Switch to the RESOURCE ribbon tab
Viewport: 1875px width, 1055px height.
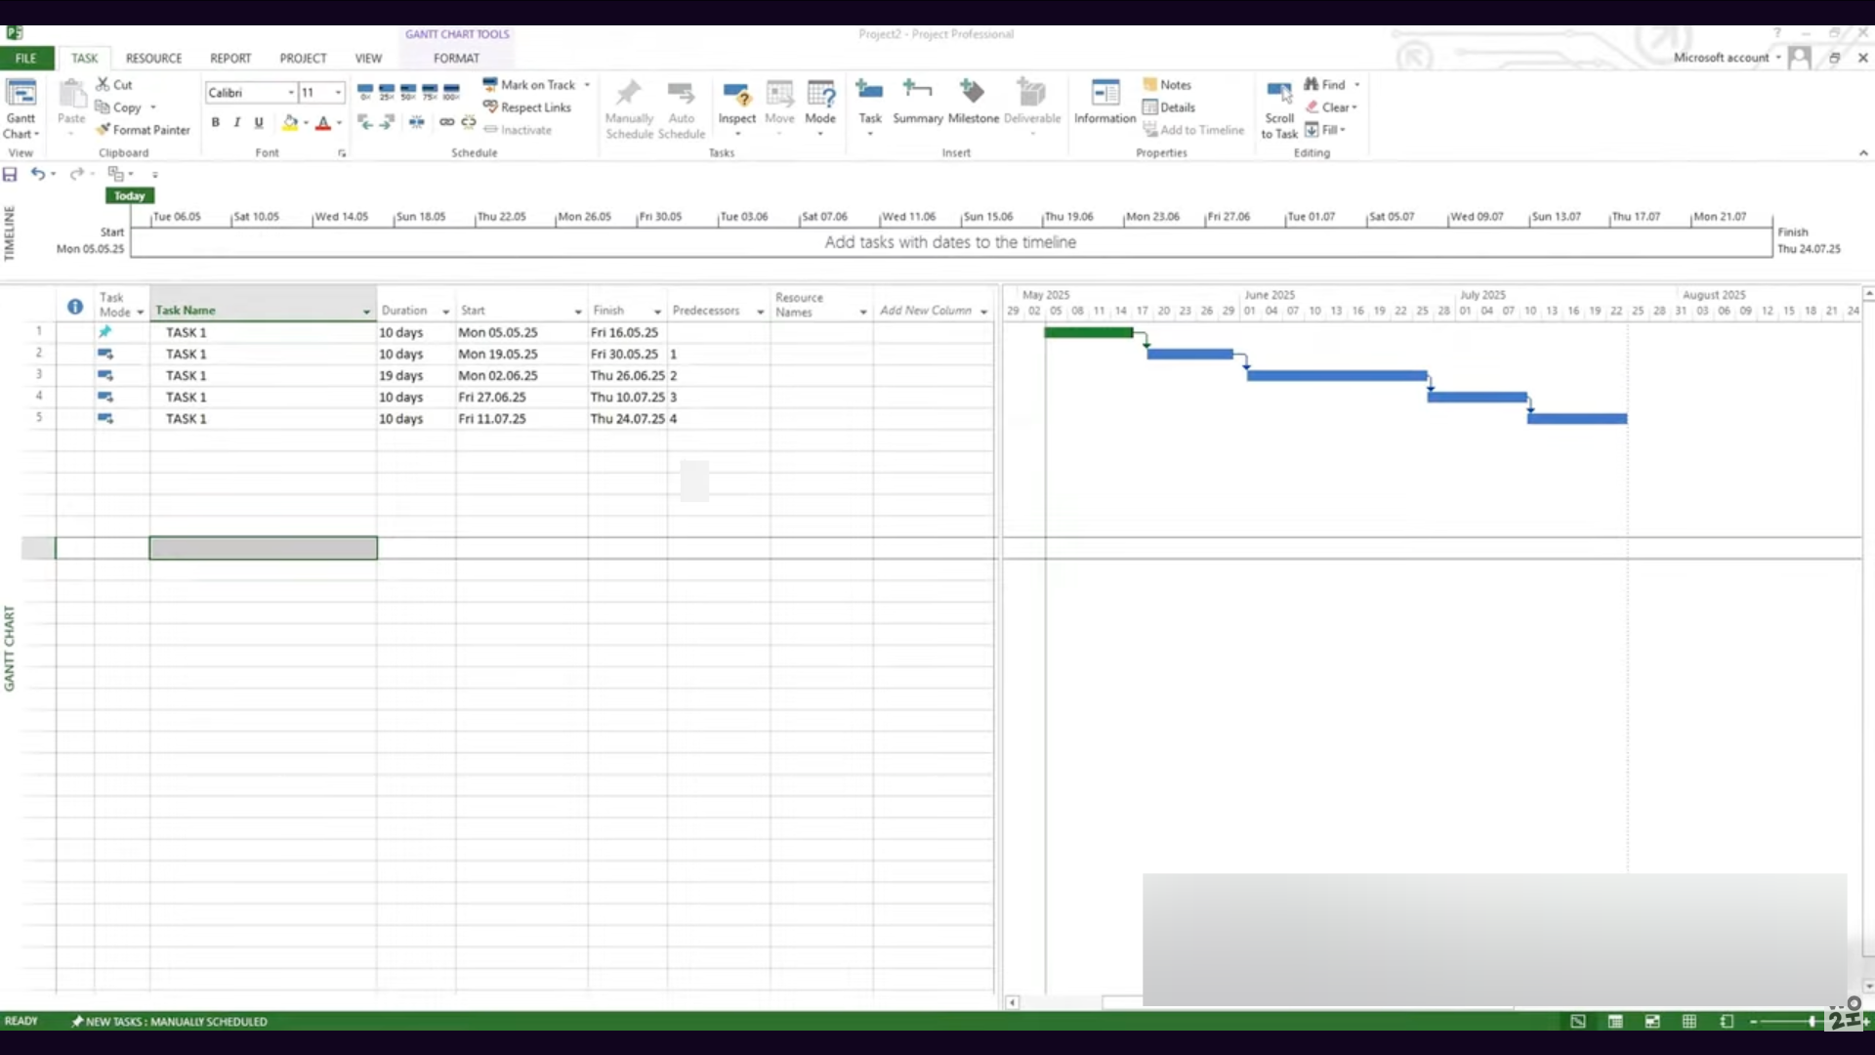pos(153,59)
